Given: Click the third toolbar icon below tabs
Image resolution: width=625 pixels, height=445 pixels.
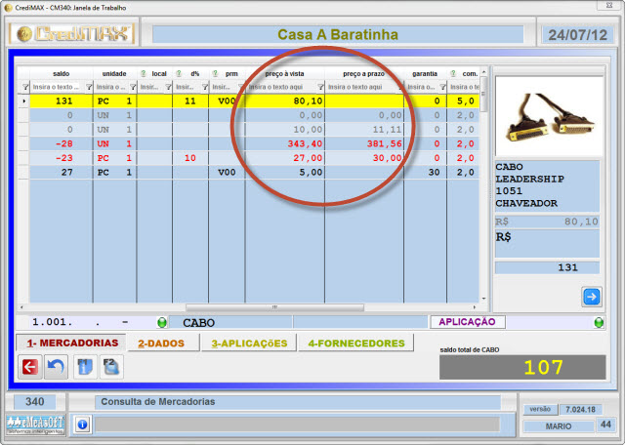Looking at the screenshot, I should (85, 367).
